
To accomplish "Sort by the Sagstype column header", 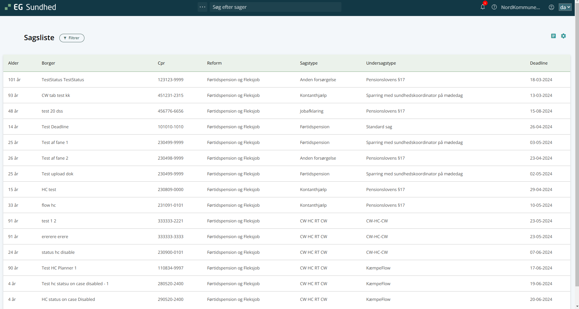I will coord(309,63).
